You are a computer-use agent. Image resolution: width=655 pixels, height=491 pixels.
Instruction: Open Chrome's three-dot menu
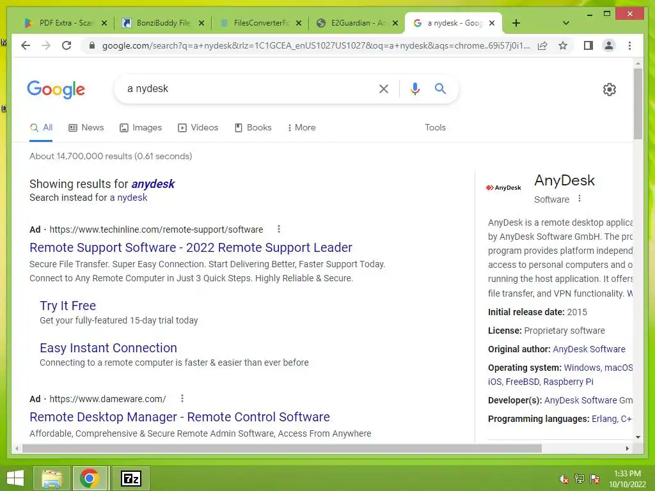[x=629, y=45]
